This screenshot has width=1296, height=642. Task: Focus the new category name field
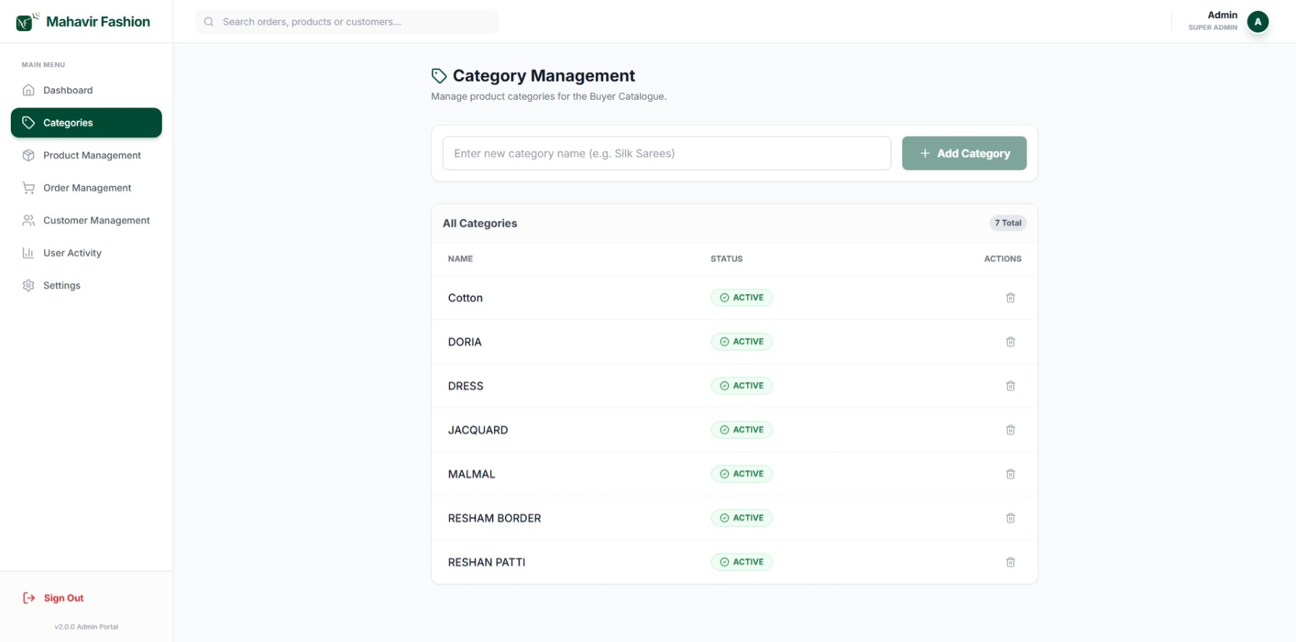pyautogui.click(x=666, y=153)
